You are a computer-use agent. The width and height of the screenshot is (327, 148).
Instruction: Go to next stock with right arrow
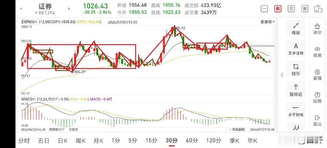coord(69,9)
